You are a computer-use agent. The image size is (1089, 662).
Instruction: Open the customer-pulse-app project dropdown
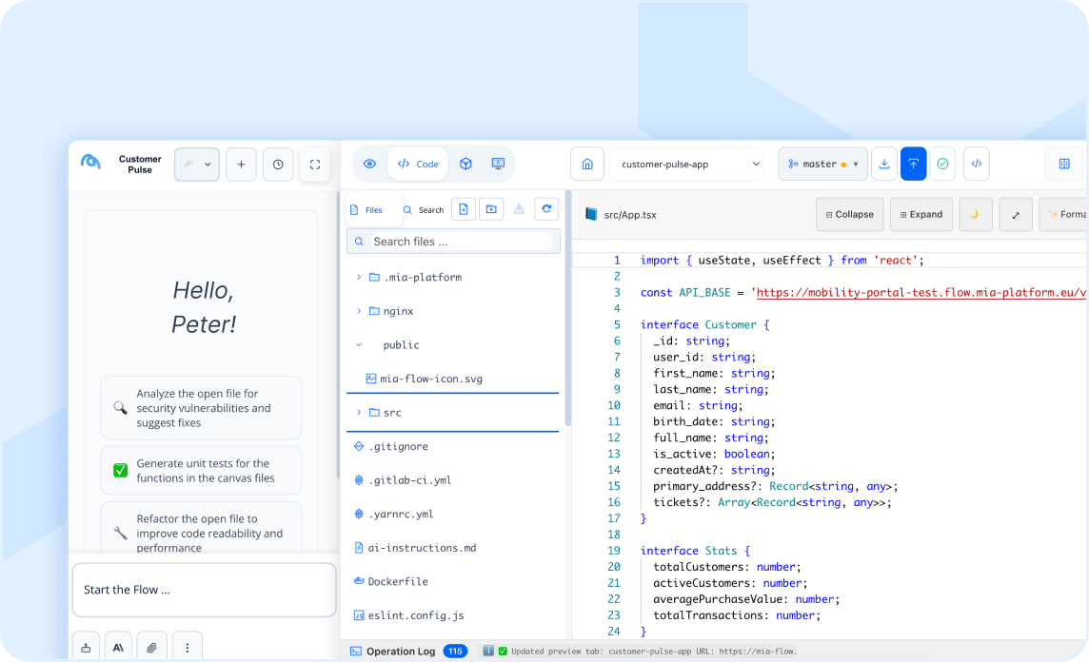[x=685, y=164]
